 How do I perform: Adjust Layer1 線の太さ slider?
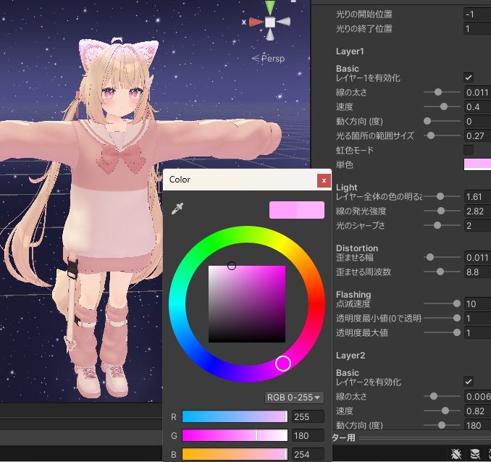pos(442,92)
